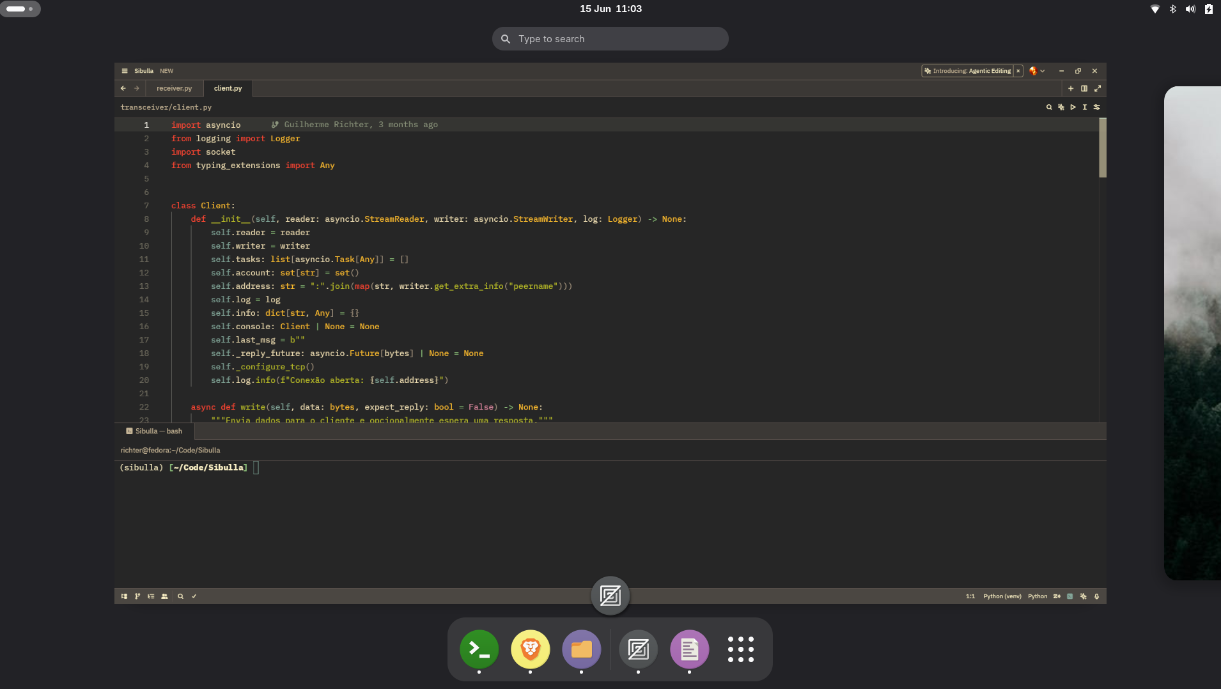Open the Terminal app from the dock
1221x689 pixels.
pos(479,649)
